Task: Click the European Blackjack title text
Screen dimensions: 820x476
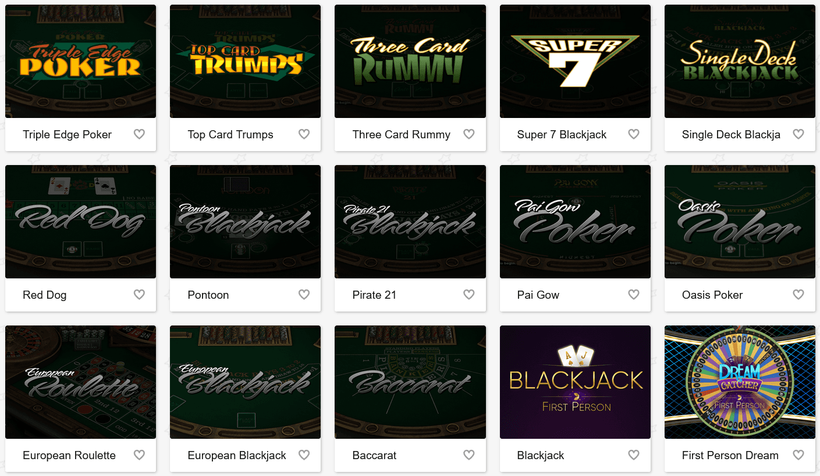Action: click(x=237, y=455)
